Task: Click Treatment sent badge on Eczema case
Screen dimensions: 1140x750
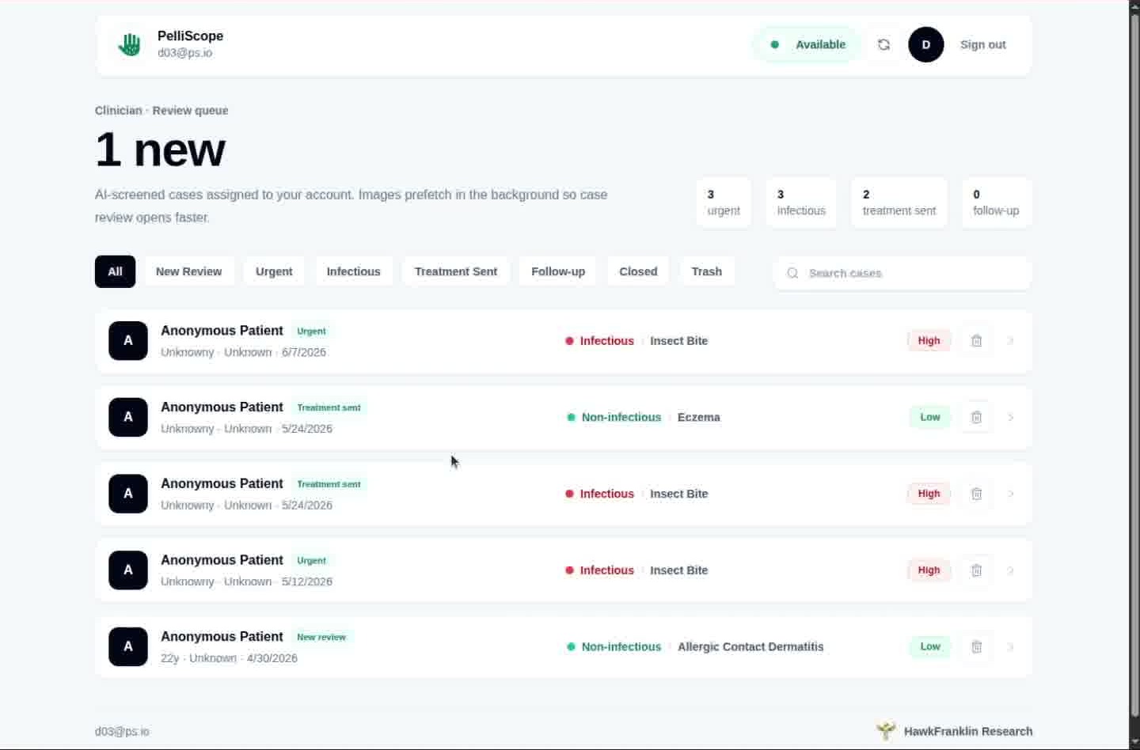Action: [x=329, y=407]
